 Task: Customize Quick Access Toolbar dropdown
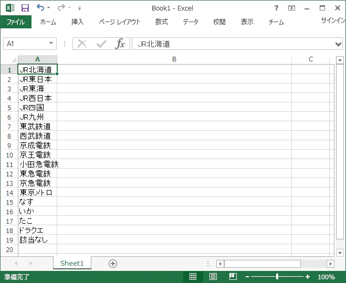coord(79,8)
